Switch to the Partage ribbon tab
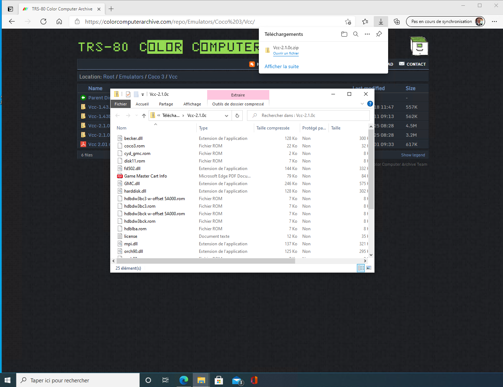Image resolution: width=503 pixels, height=387 pixels. 166,104
